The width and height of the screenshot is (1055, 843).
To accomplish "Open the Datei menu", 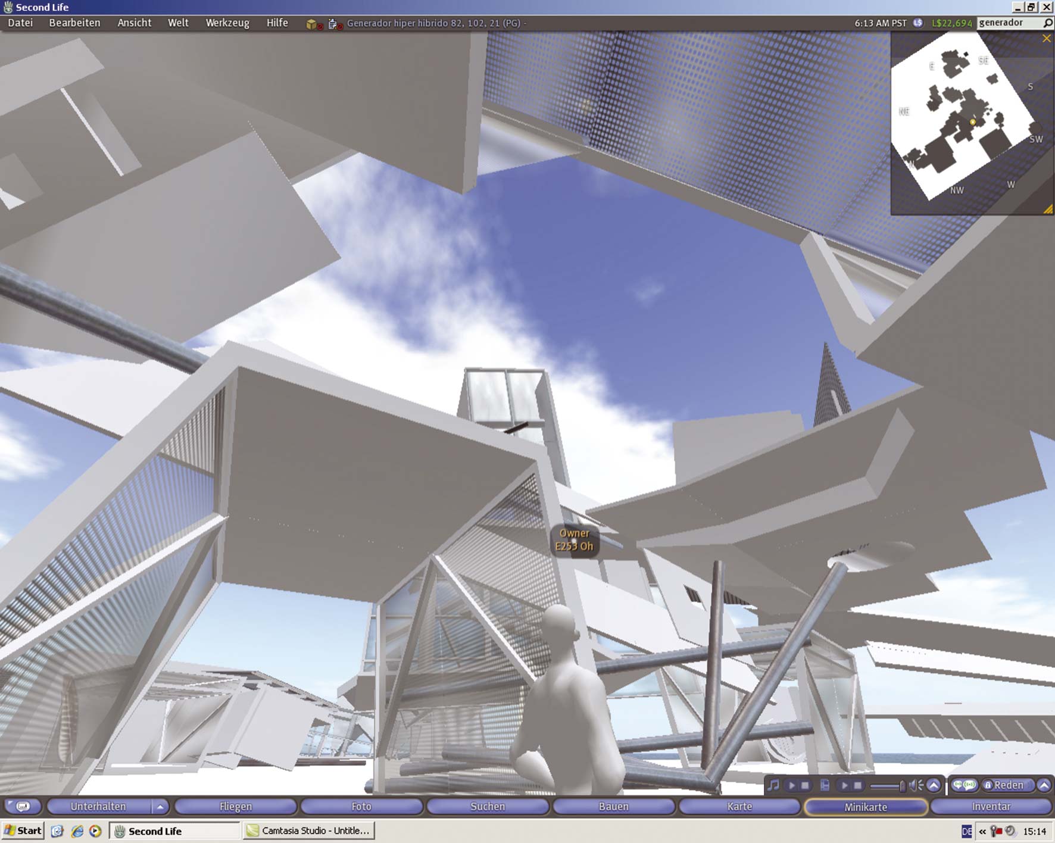I will click(x=20, y=23).
